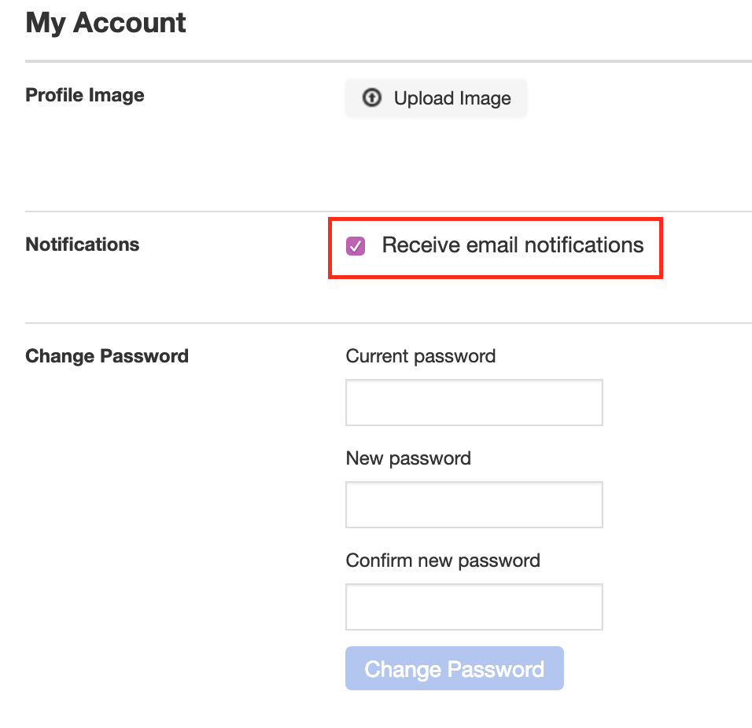Click the word 'Image' in the upload button
Viewport: 752px width, 728px height.
pos(485,98)
